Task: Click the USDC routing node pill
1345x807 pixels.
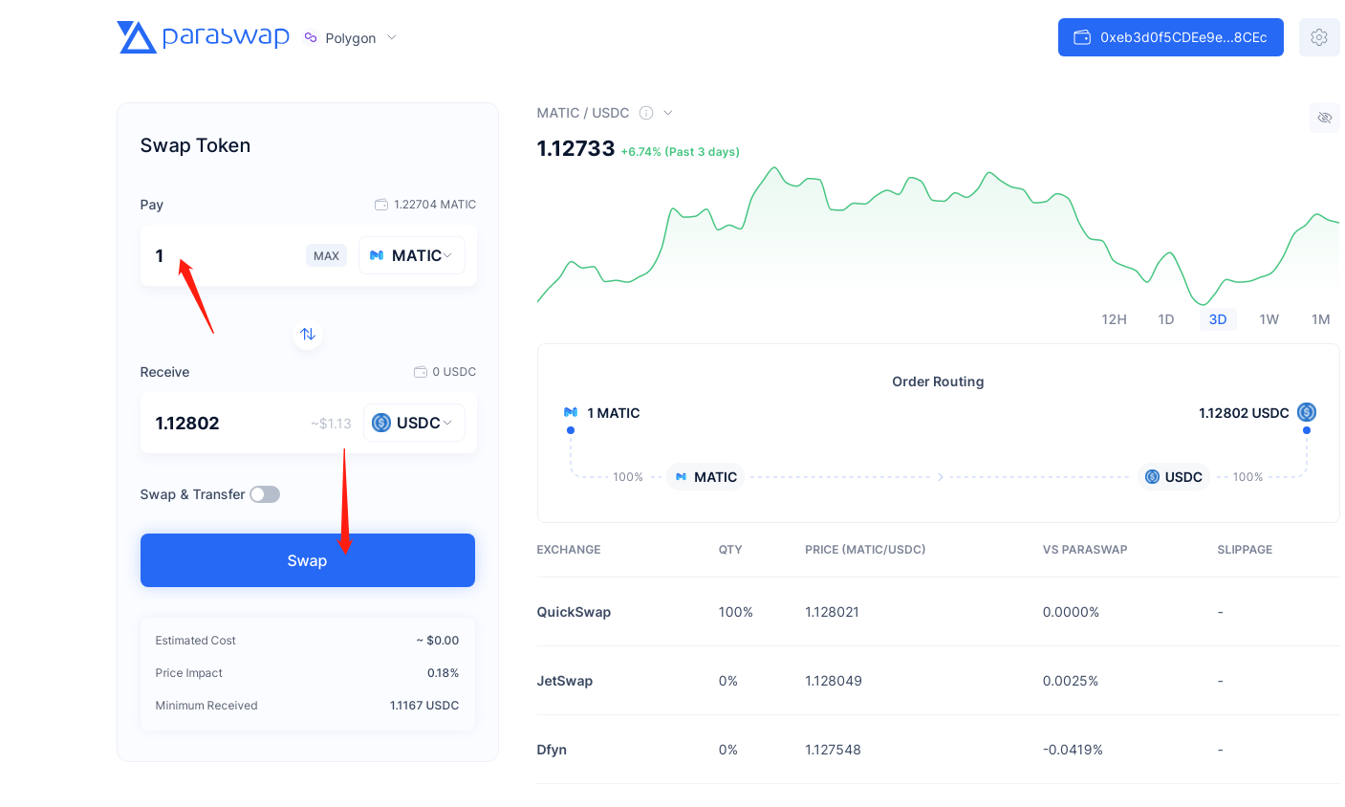Action: tap(1174, 476)
